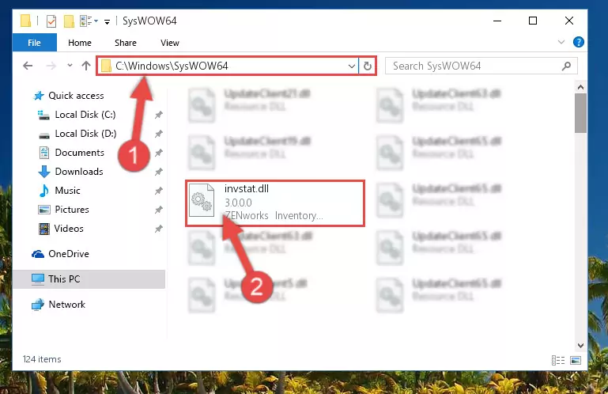Click the scroll down arrow of file list
608x394 pixels.
click(x=580, y=345)
